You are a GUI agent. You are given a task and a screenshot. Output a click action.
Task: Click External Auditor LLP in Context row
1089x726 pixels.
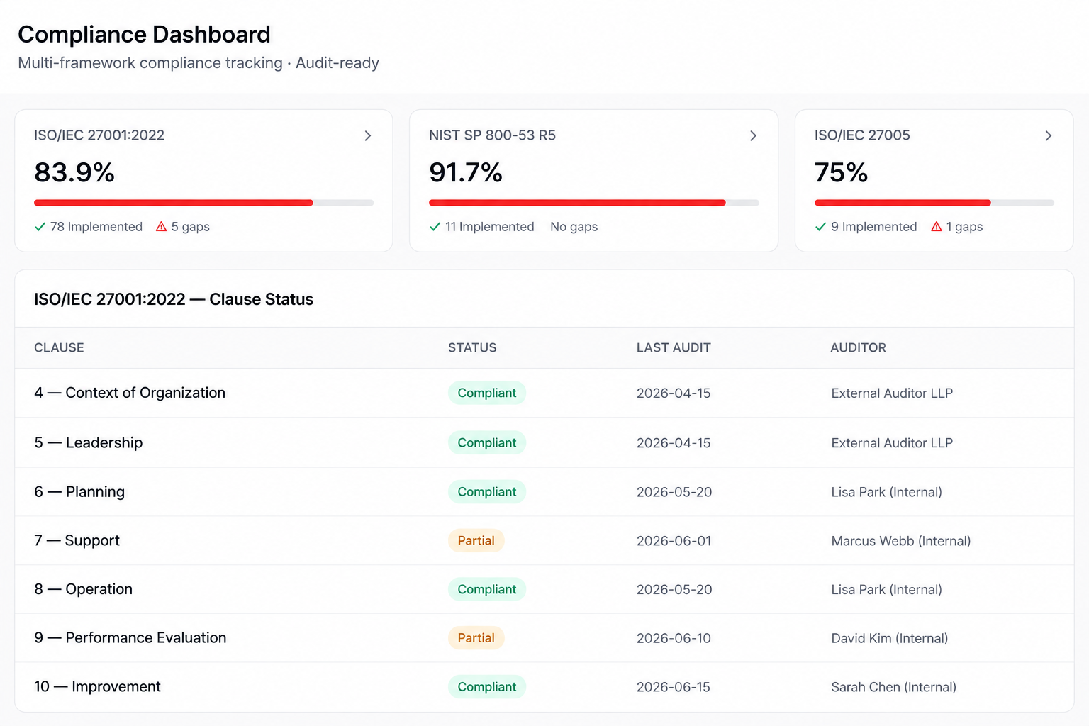point(892,393)
